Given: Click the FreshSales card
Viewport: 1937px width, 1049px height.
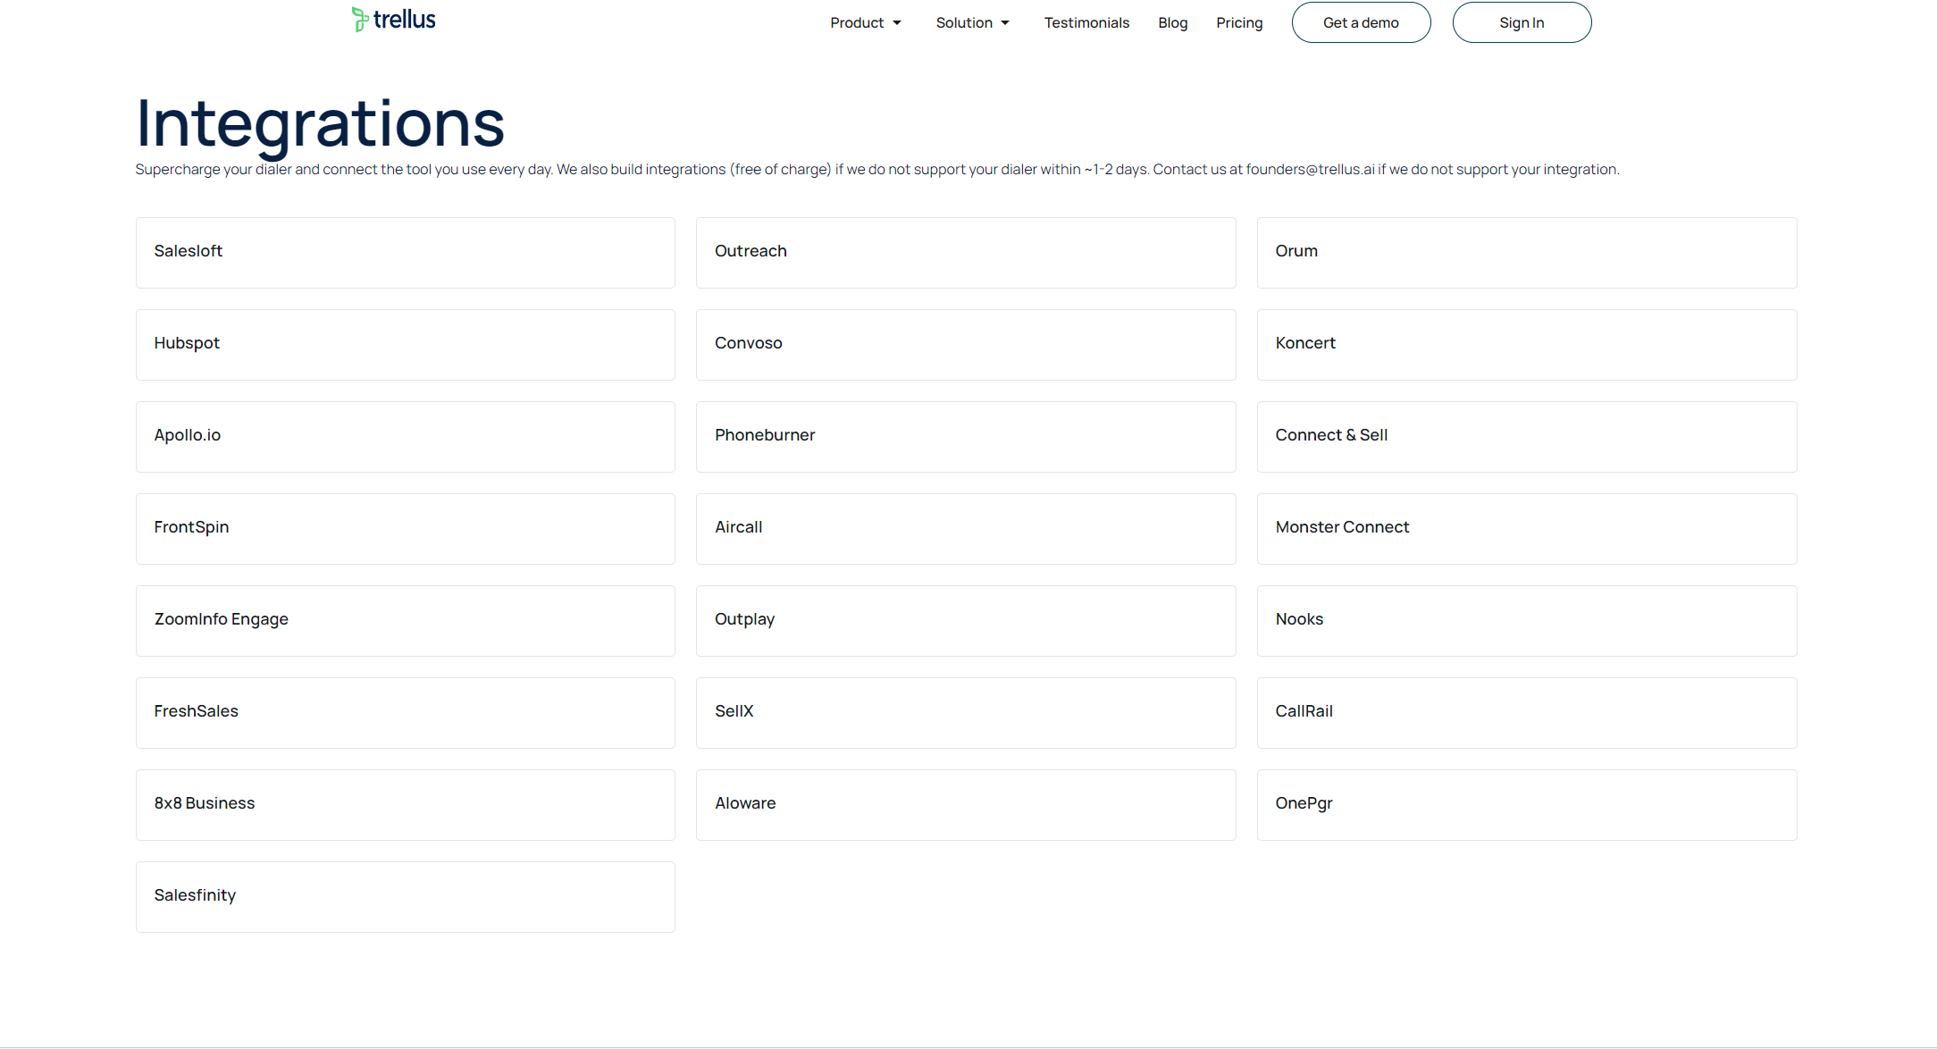Looking at the screenshot, I should tap(406, 713).
